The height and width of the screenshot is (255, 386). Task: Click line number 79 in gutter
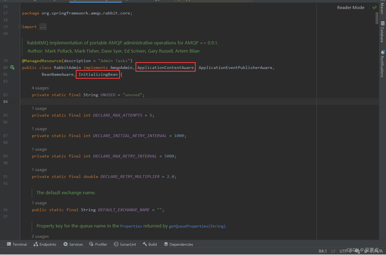[5, 61]
